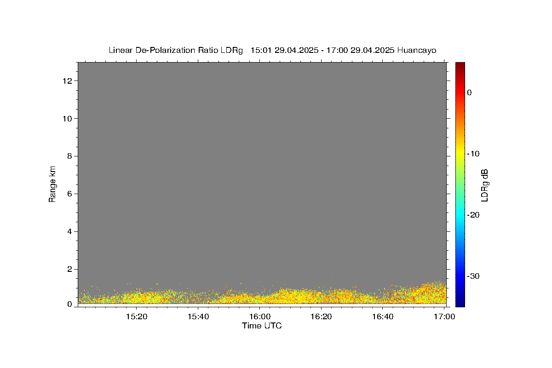552x368 pixels.
Task: Click the 16:20 time tick label
Action: tap(321, 316)
